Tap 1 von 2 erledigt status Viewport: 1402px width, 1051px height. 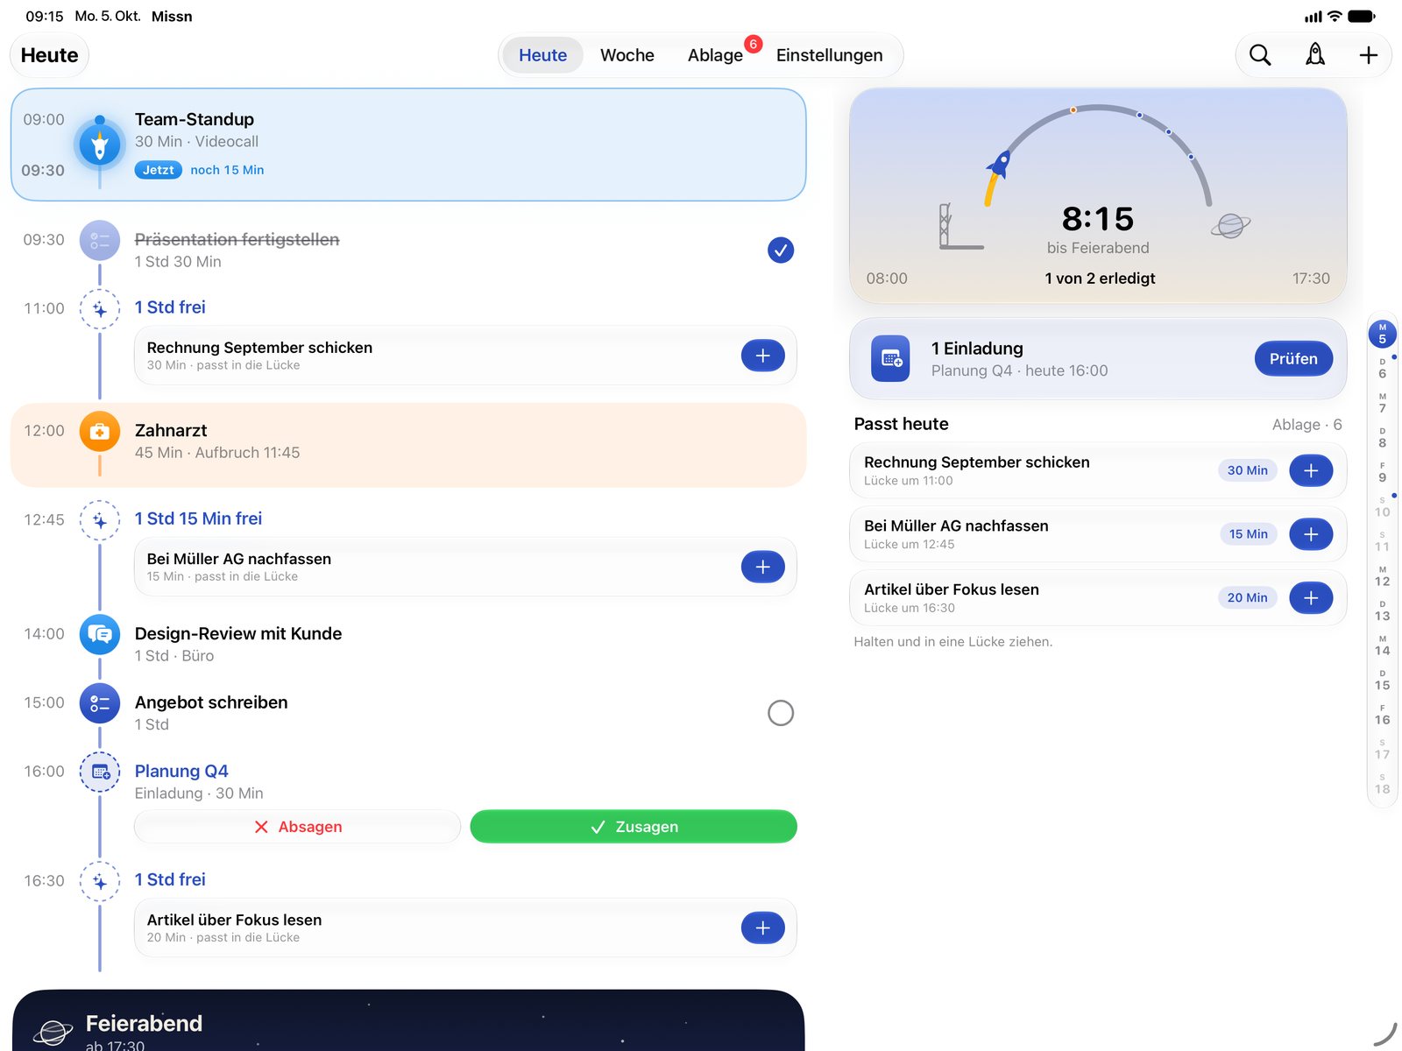(1100, 279)
